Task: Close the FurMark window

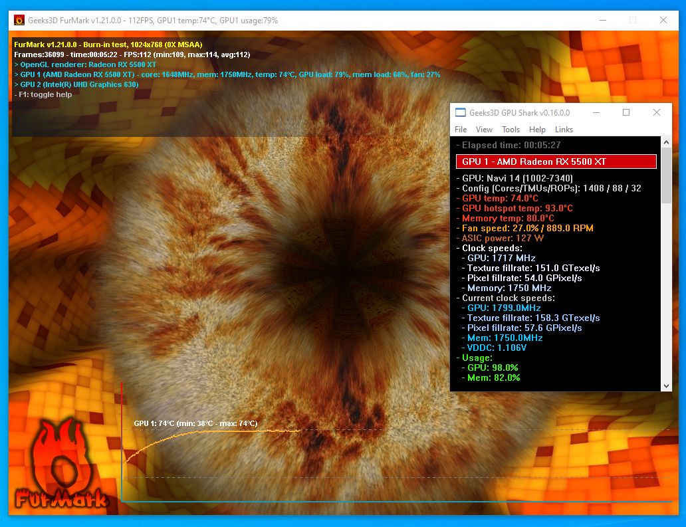Action: tap(663, 20)
